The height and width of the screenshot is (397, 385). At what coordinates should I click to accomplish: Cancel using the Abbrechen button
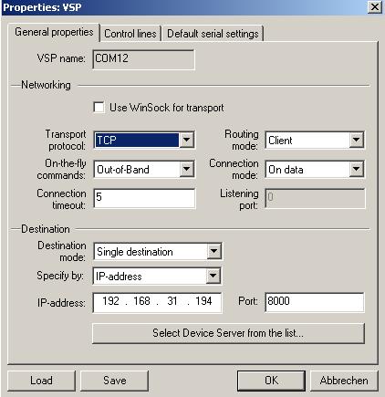[x=344, y=381]
